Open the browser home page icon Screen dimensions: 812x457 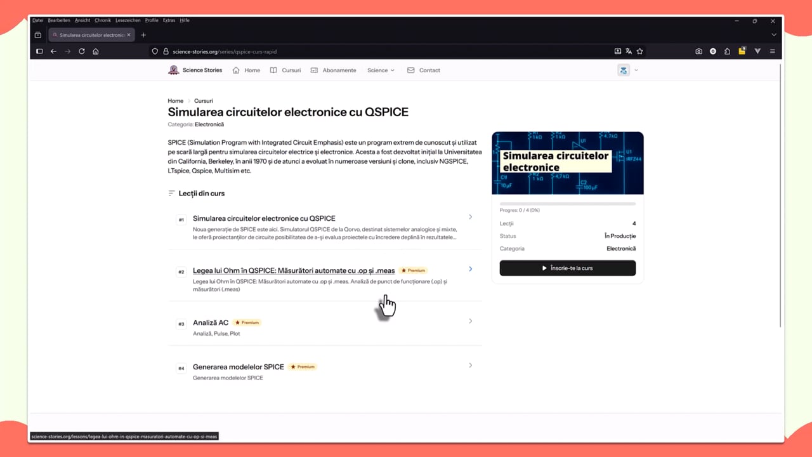pyautogui.click(x=96, y=51)
